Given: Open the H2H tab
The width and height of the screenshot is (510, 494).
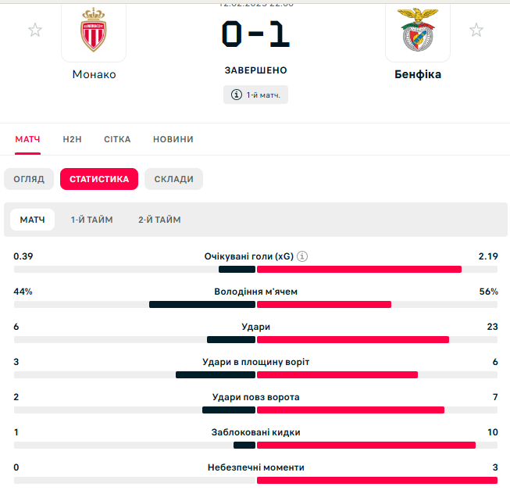Looking at the screenshot, I should [x=72, y=139].
